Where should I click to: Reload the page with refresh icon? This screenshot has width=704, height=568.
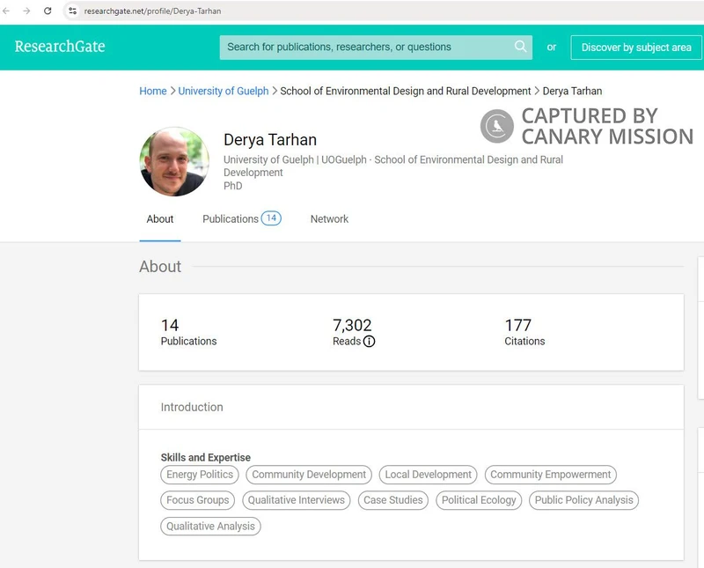48,11
